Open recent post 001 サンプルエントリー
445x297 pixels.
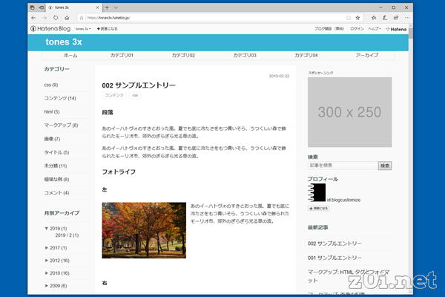[334, 258]
